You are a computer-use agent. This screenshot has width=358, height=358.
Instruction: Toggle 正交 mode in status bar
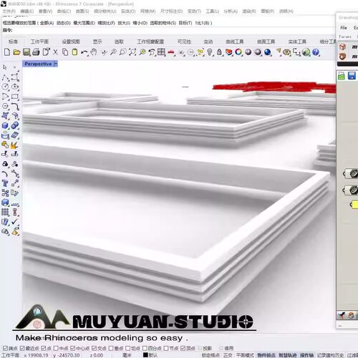pyautogui.click(x=228, y=355)
